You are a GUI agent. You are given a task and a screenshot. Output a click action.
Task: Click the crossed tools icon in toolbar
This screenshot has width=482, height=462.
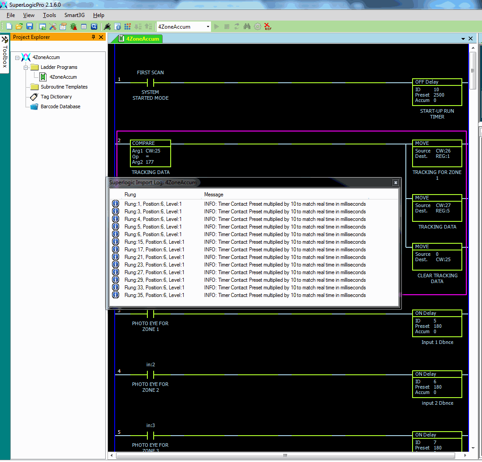pyautogui.click(x=53, y=27)
